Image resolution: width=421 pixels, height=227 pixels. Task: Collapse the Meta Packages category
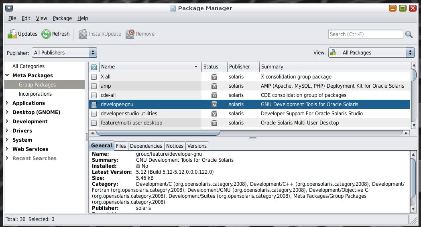(x=7, y=75)
